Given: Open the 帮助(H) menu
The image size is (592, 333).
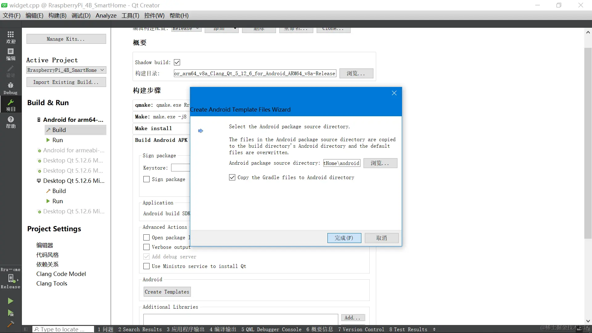Looking at the screenshot, I should click(179, 15).
